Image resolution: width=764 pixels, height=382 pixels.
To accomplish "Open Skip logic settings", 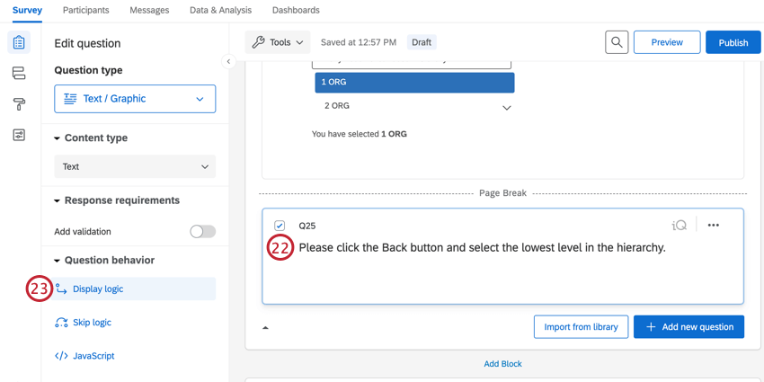I will tap(92, 323).
